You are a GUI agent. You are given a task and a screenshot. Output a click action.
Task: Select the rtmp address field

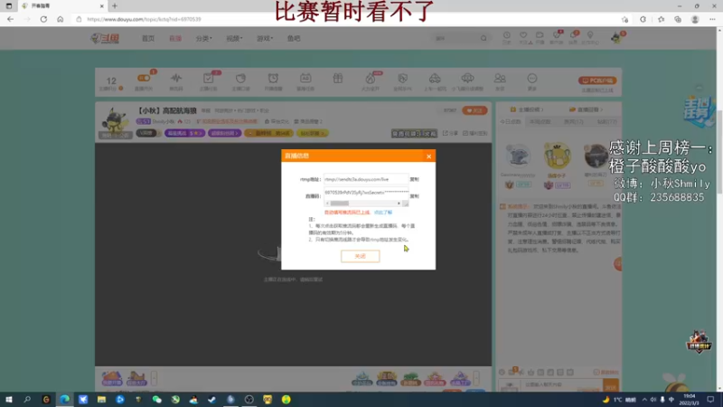366,179
